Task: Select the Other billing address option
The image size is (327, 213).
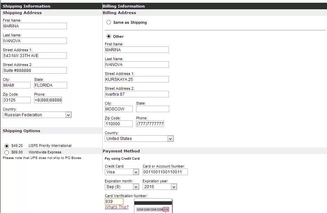Action: point(109,36)
